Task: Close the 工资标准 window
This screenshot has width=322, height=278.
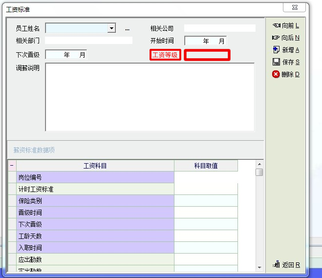Action: tap(295, 7)
